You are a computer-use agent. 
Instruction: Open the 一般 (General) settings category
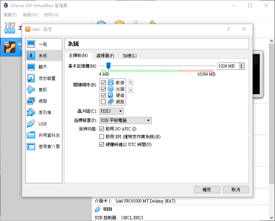point(44,44)
